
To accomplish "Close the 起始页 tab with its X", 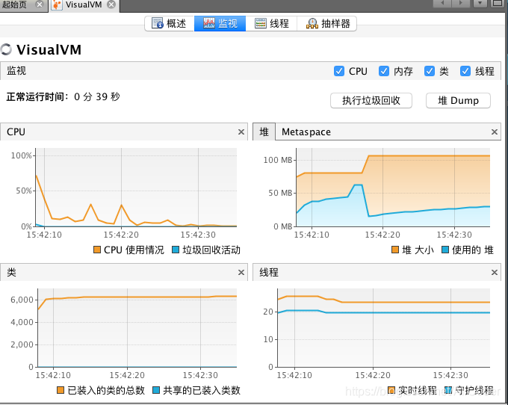I will [40, 4].
